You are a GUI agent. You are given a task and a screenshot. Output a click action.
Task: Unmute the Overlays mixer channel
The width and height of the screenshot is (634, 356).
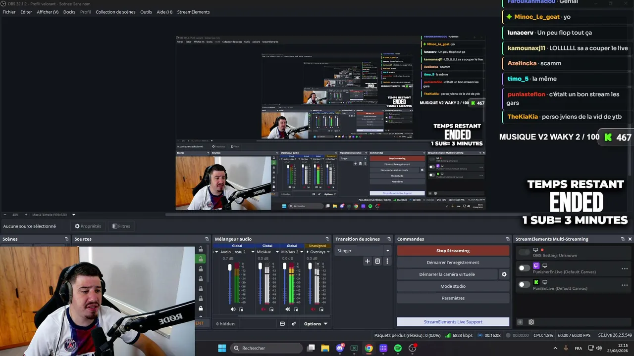click(313, 310)
